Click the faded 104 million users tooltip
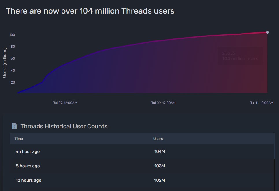 click(240, 56)
